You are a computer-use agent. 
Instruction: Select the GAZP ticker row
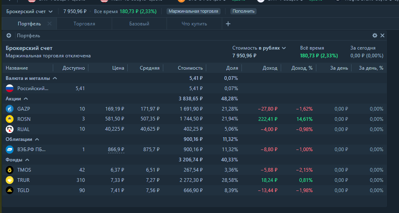click(194, 109)
